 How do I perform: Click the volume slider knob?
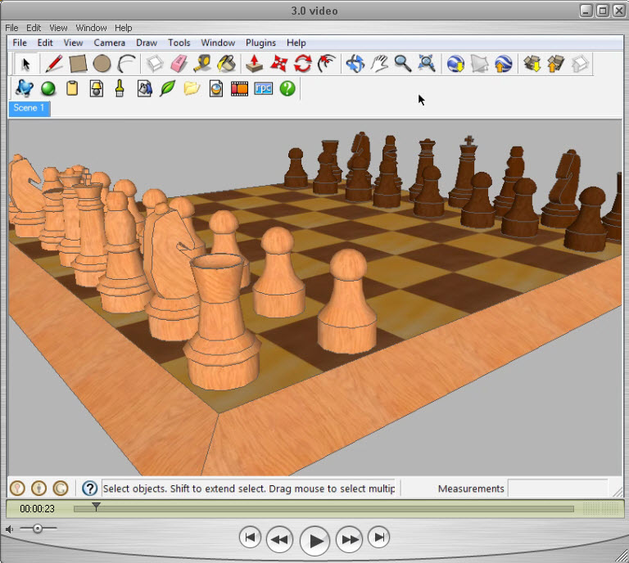click(x=37, y=529)
